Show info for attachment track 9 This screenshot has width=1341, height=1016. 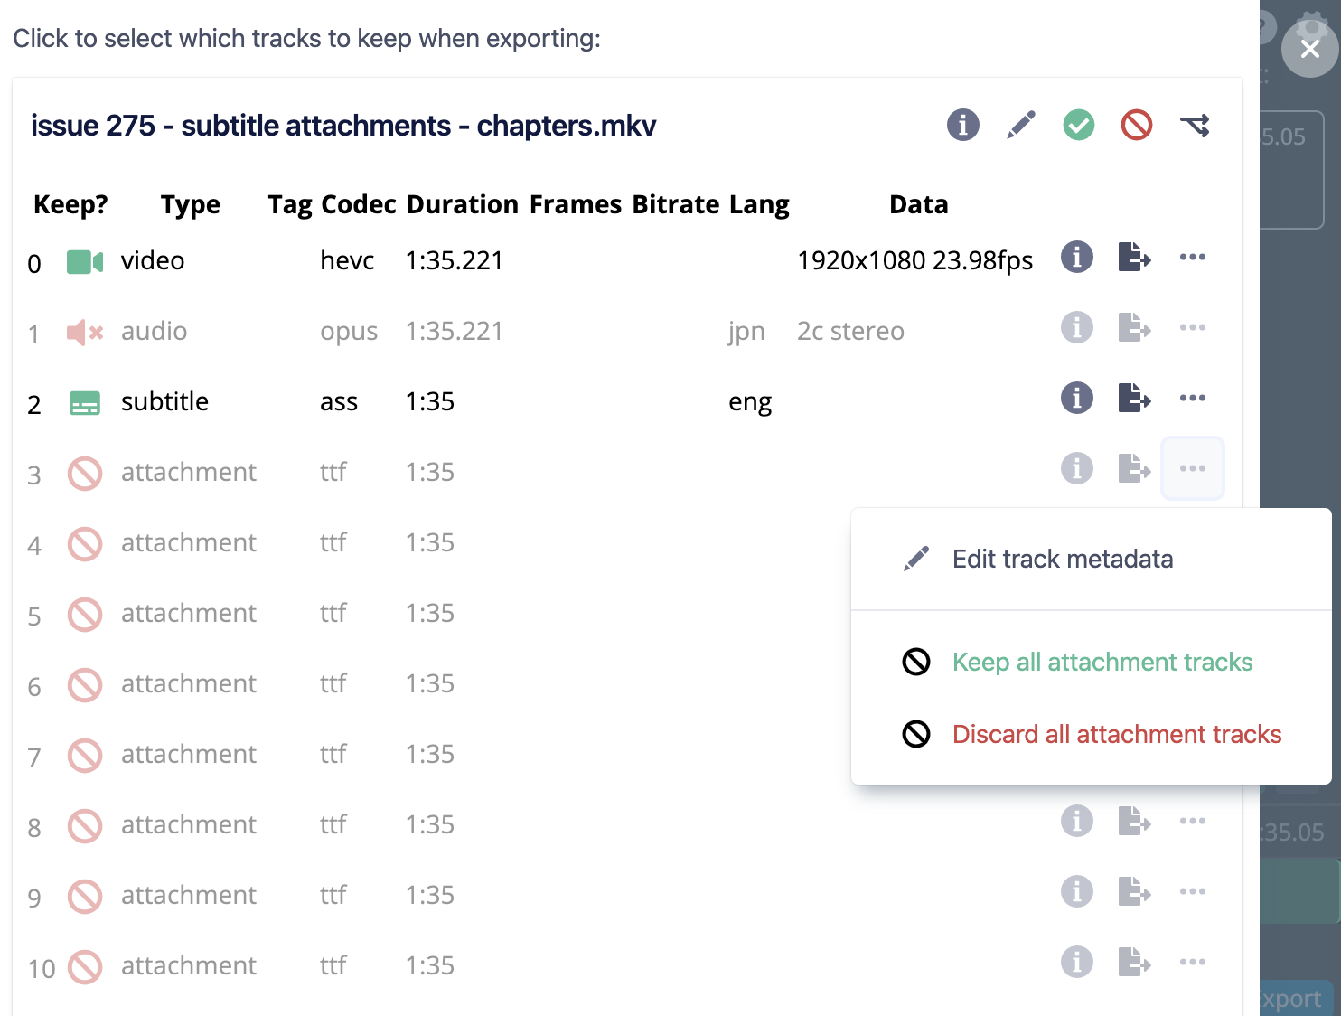1077,891
